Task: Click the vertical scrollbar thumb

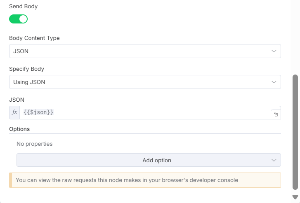Action: [x=295, y=132]
